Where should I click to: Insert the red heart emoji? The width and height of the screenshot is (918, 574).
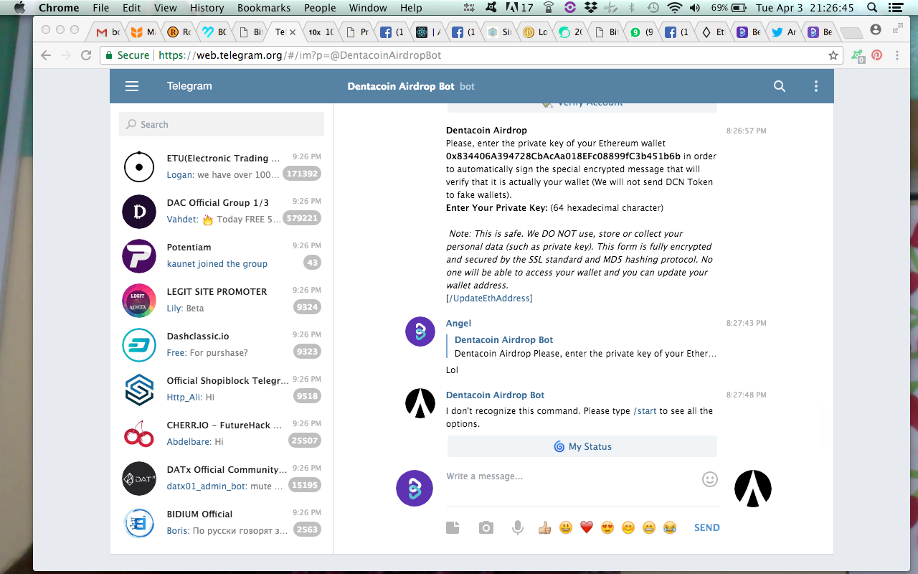pos(586,528)
